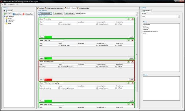Click the Series_Map name field
Image resolution: width=185 pixels, height=111 pixels.
click(x=54, y=40)
